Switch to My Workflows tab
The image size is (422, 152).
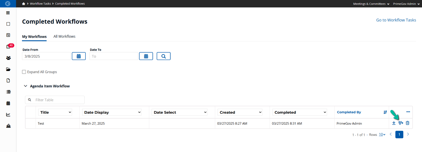click(34, 36)
